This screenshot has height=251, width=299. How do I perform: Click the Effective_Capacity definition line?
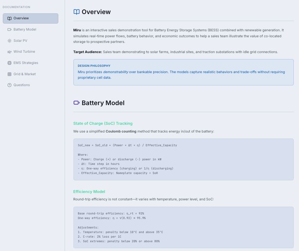click(x=118, y=173)
